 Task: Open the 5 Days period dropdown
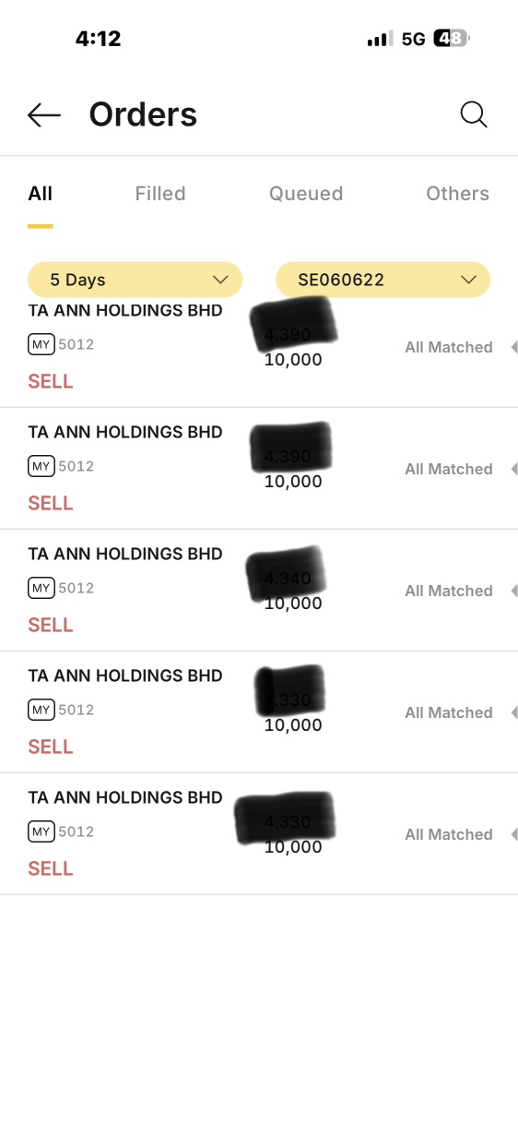point(135,280)
